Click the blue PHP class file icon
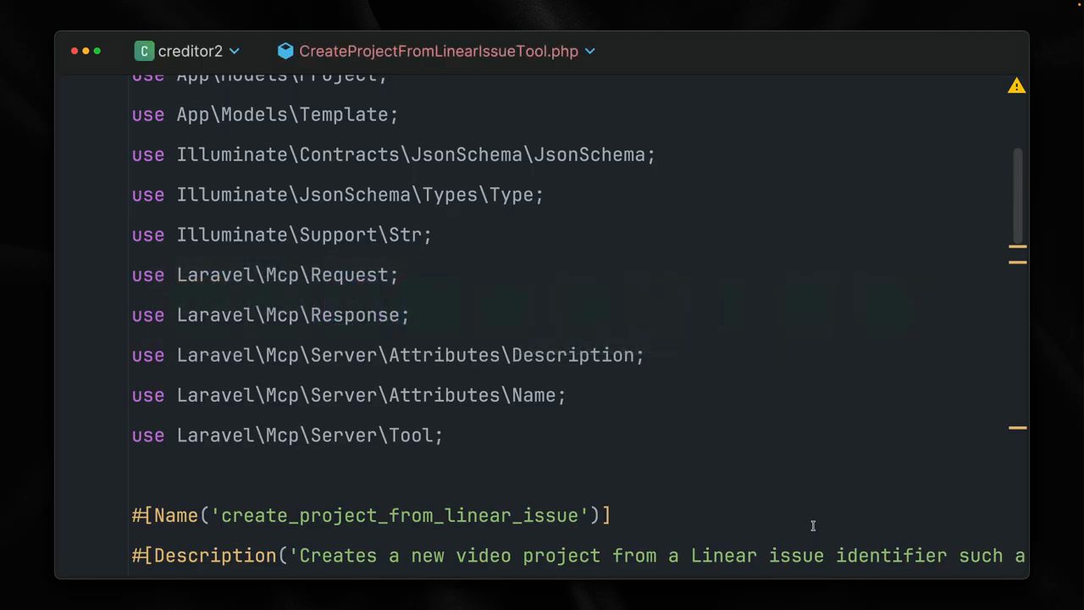 click(285, 52)
